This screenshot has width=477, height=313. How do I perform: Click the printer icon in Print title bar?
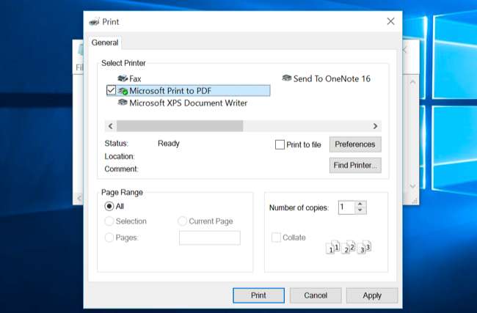click(95, 22)
